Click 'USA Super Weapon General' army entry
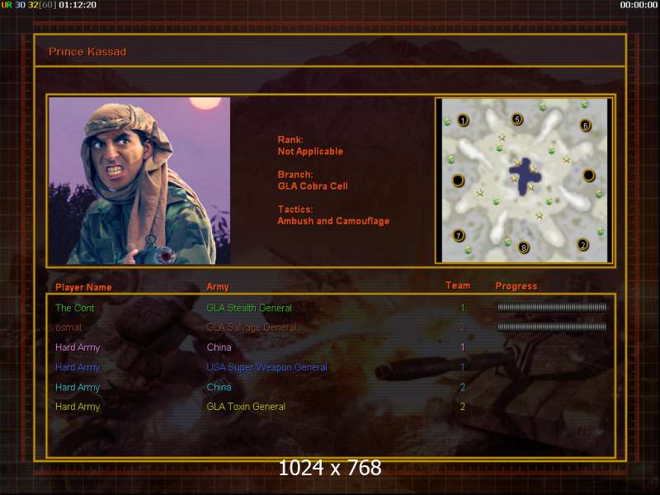The image size is (660, 495). (266, 367)
